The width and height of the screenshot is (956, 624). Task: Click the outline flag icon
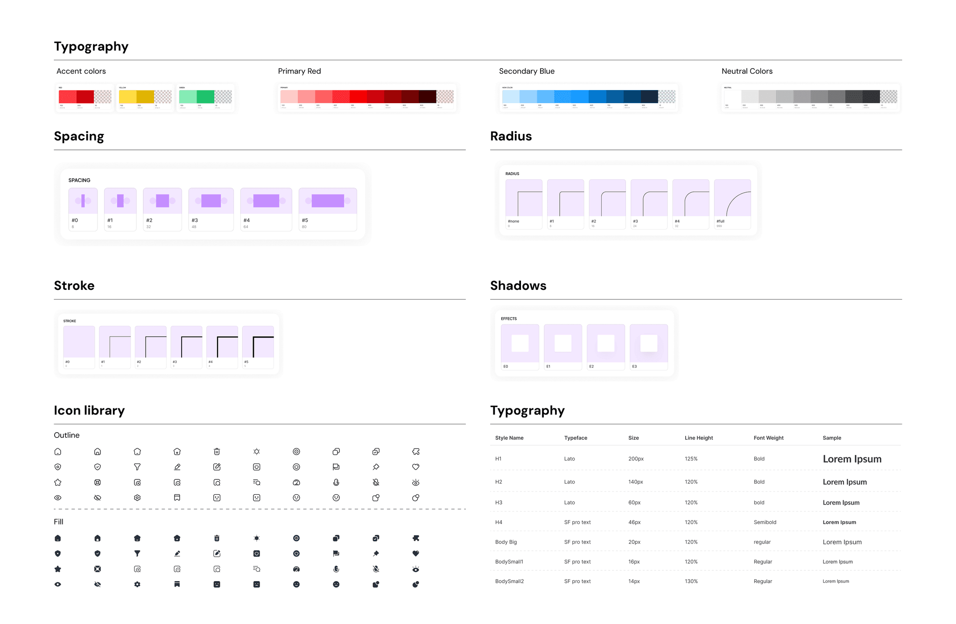[336, 467]
